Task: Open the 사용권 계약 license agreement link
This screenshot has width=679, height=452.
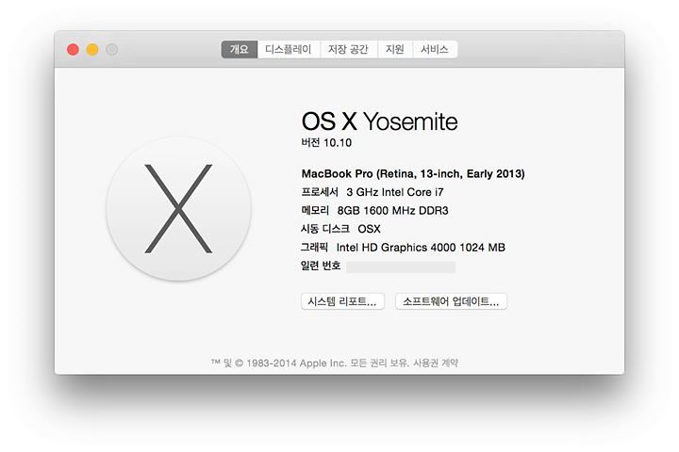Action: pyautogui.click(x=436, y=363)
